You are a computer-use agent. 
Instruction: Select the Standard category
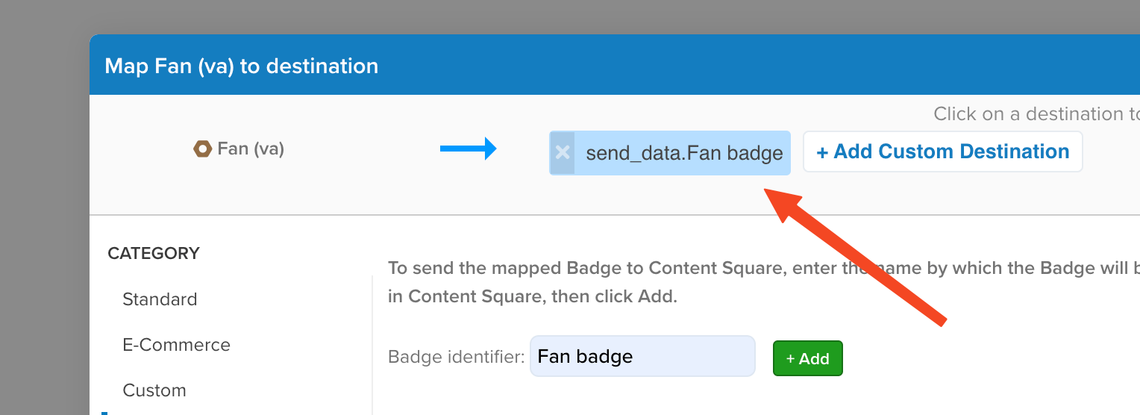[x=160, y=299]
